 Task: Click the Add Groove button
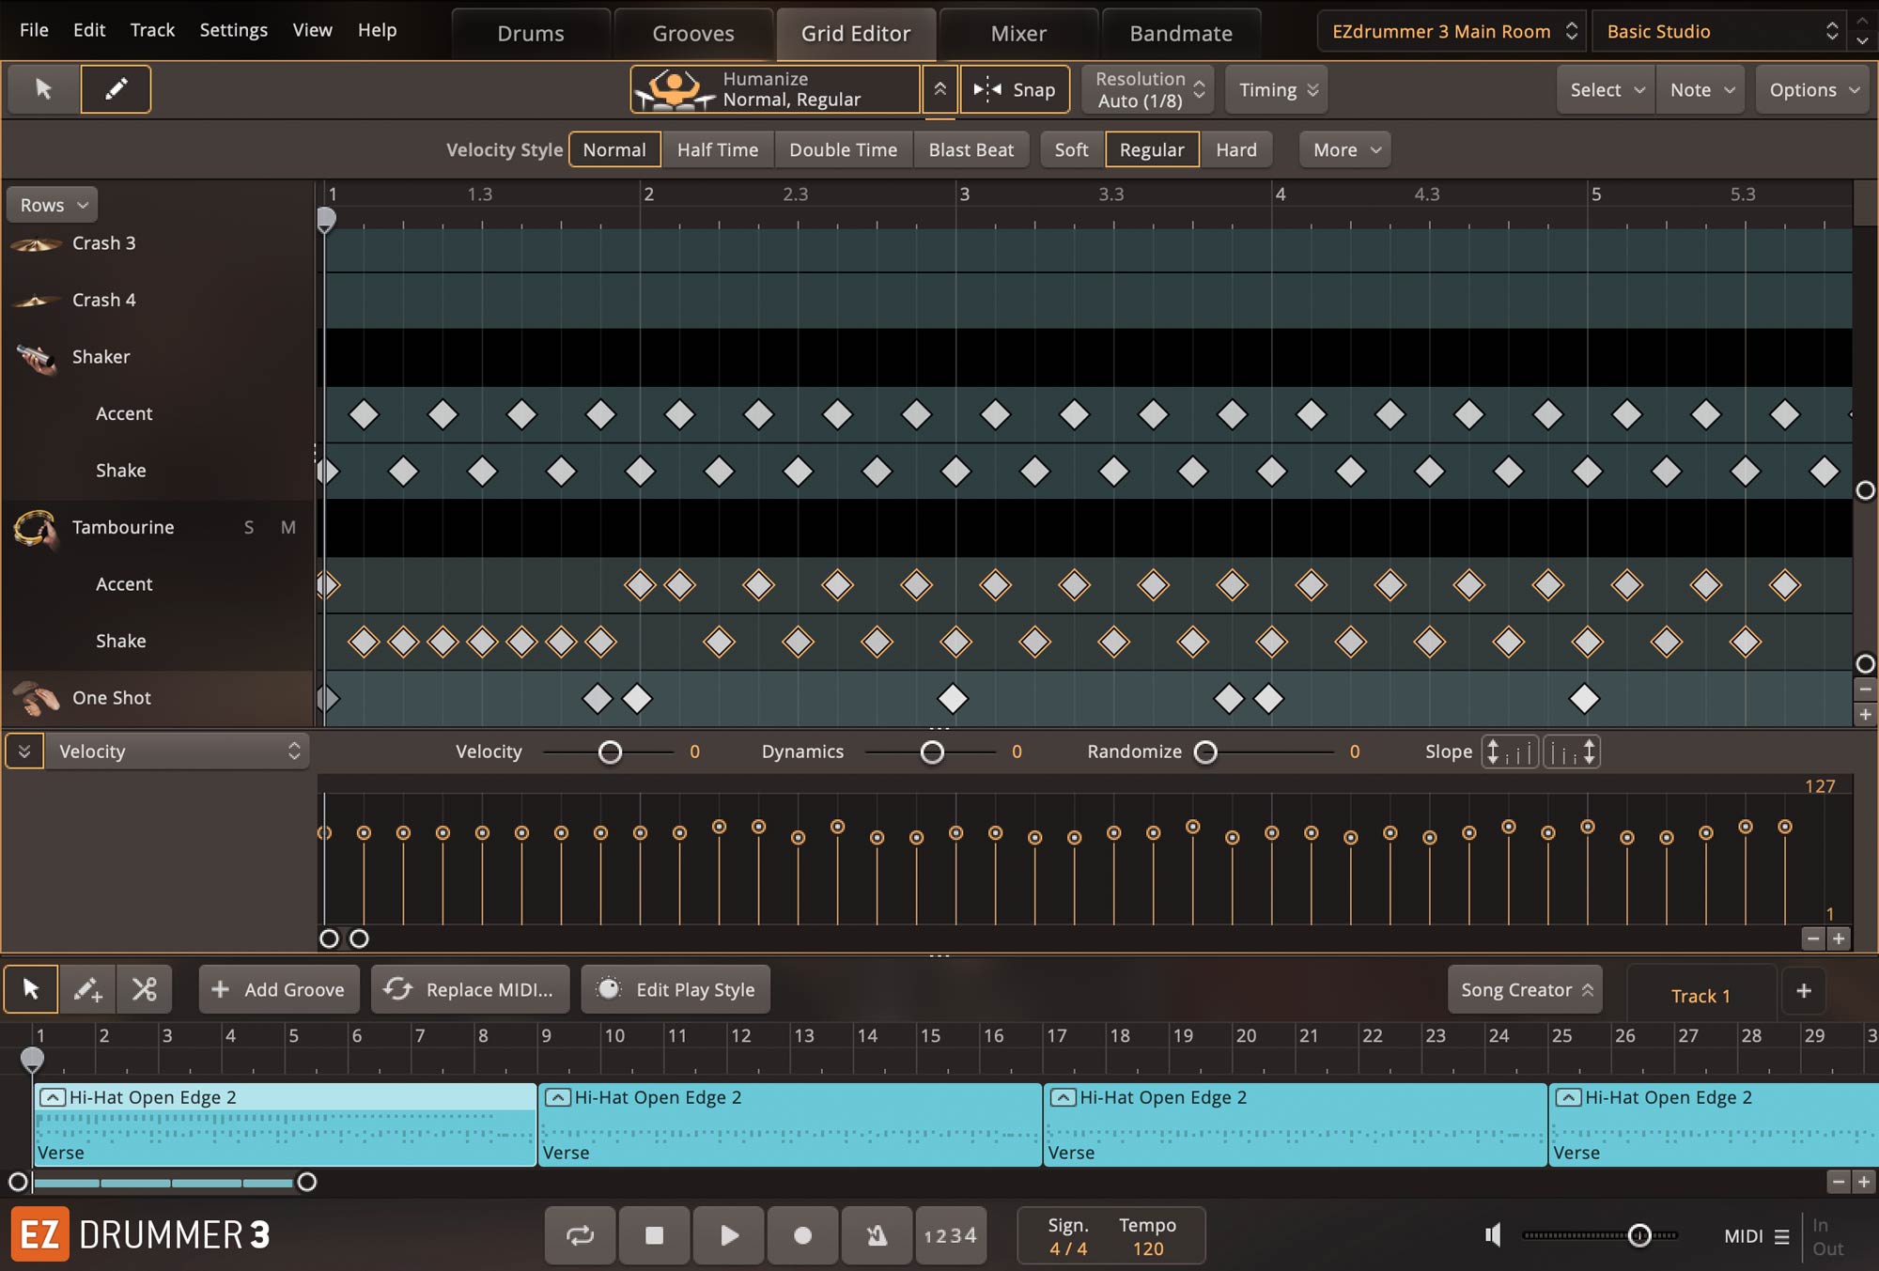tap(279, 989)
